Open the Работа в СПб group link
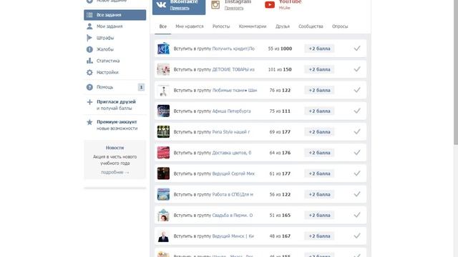This screenshot has width=458, height=257. pos(233,194)
